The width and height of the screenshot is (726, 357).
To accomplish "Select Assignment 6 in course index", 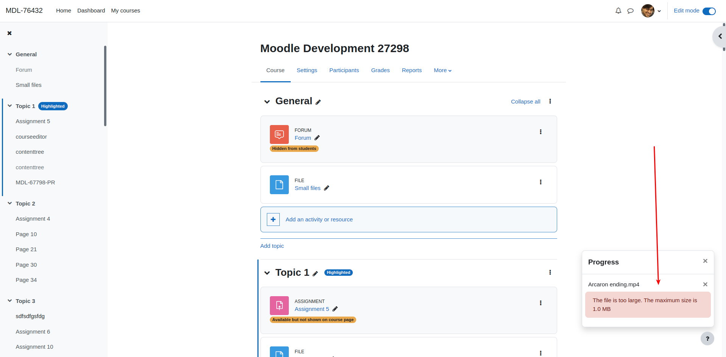I will pos(33,332).
